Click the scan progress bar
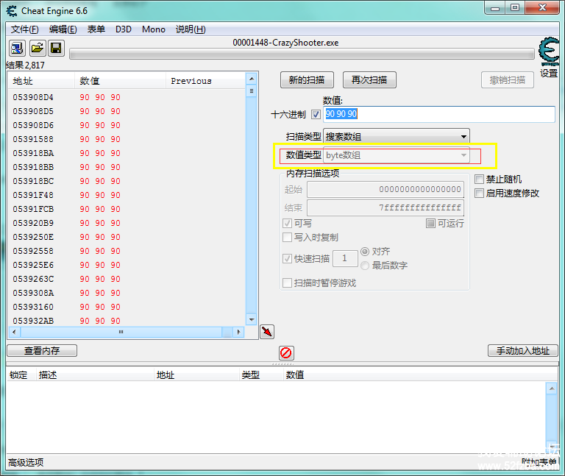 click(x=302, y=54)
